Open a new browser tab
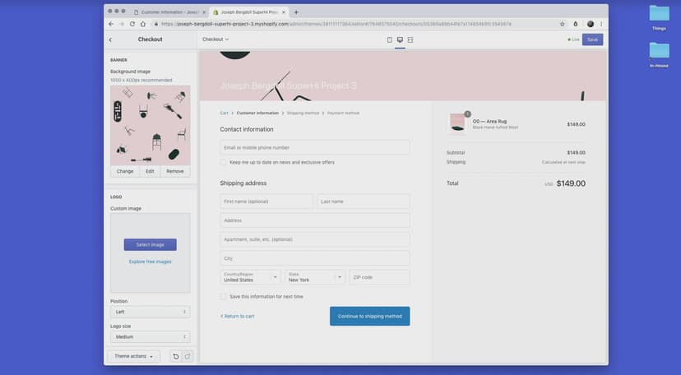This screenshot has height=375, width=681. point(296,12)
